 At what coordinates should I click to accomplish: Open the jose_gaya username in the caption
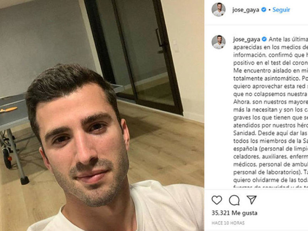[247, 40]
